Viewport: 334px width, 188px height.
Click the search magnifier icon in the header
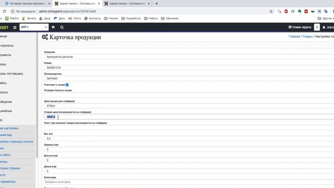62,27
